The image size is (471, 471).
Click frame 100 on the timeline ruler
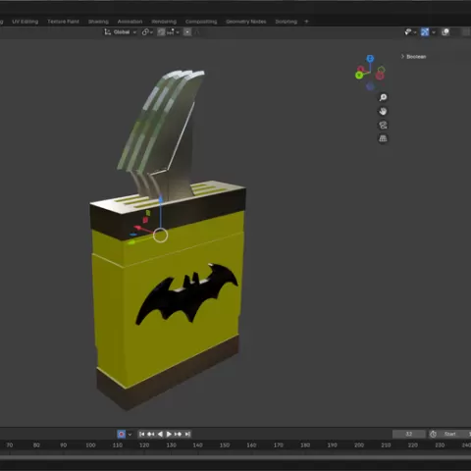pos(90,445)
